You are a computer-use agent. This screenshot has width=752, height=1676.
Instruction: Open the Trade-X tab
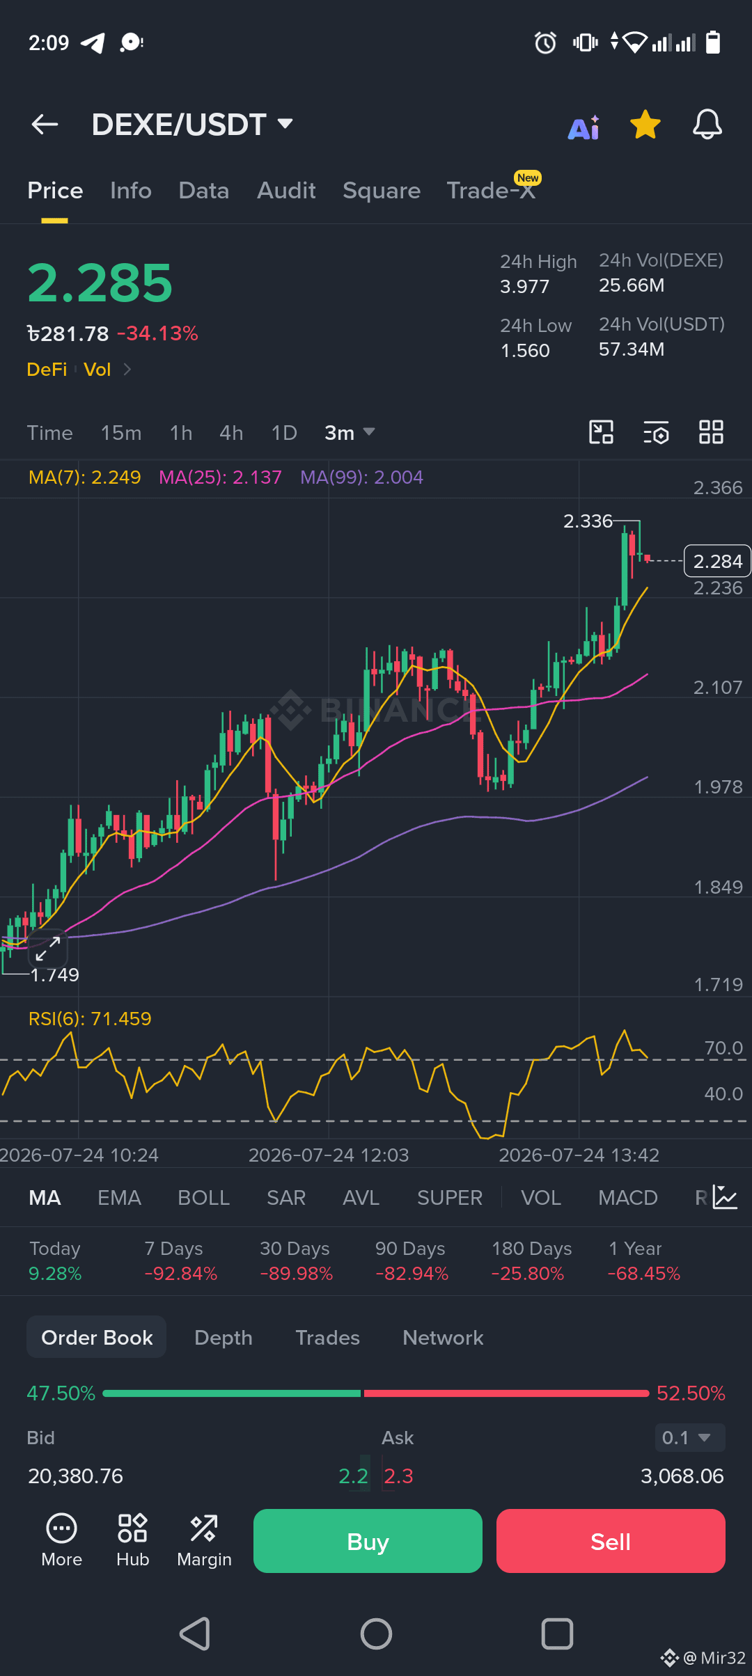pos(492,190)
